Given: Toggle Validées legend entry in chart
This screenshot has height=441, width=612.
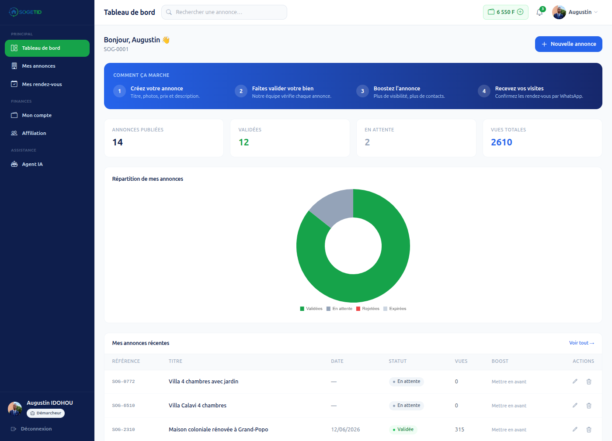Looking at the screenshot, I should coord(311,309).
